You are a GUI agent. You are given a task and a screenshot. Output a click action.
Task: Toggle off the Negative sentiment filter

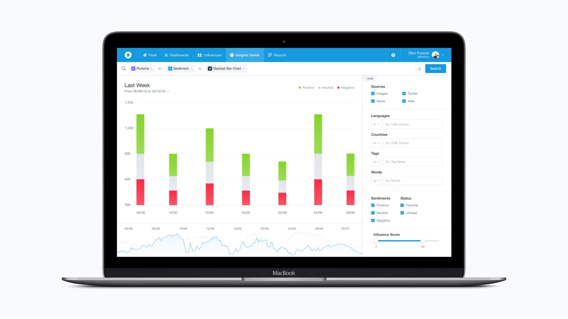[x=373, y=220]
